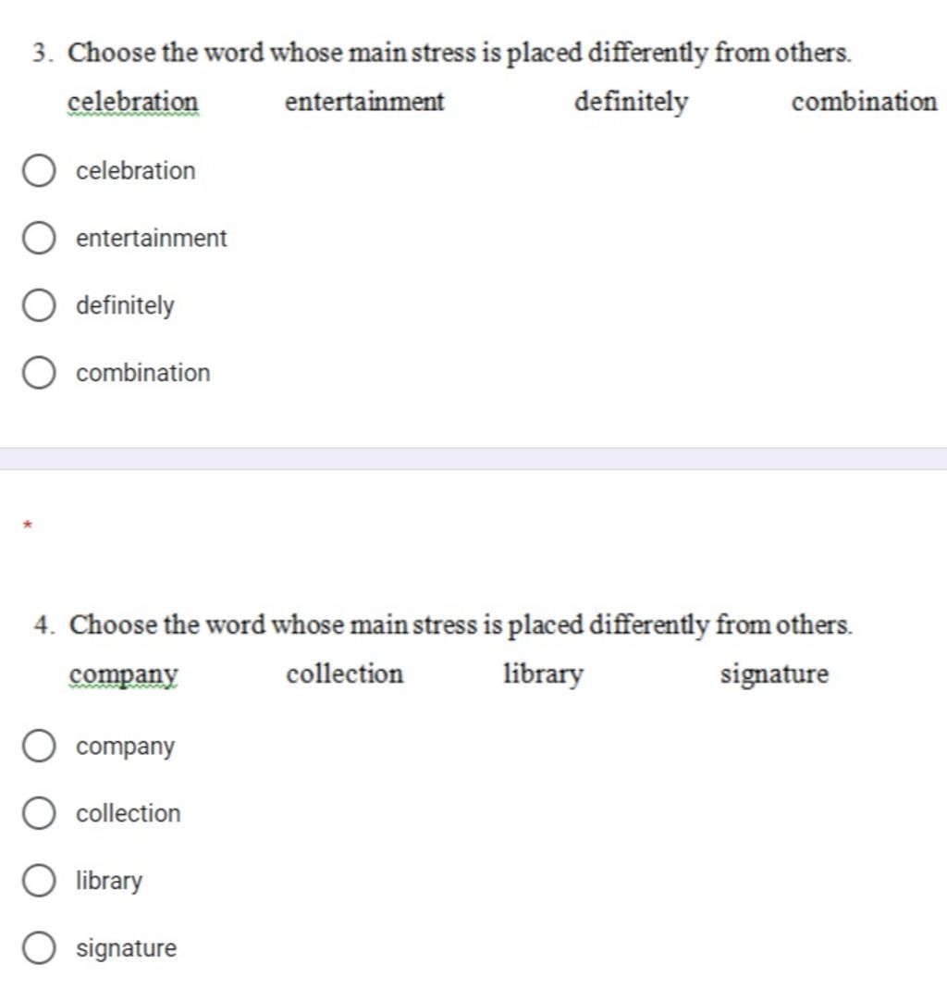The width and height of the screenshot is (947, 1001).
Task: Click the 'entertainment' answer option label text
Action: [x=152, y=238]
